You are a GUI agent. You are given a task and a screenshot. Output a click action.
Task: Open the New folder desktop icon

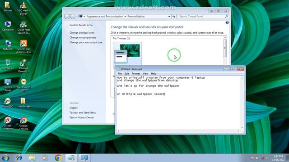click(23, 103)
